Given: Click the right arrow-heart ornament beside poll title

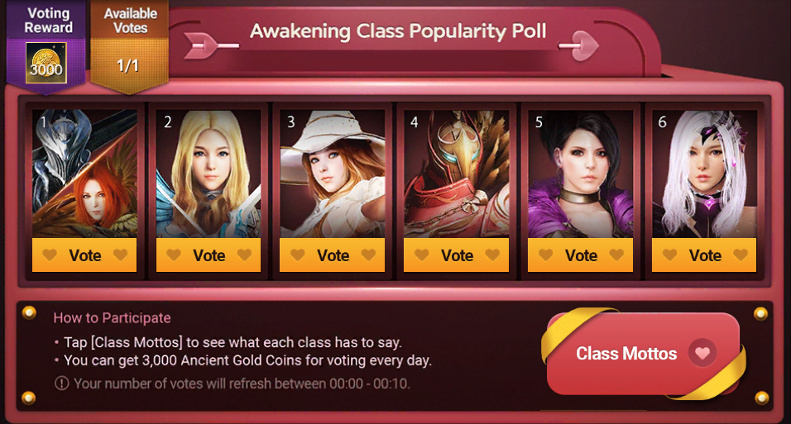Looking at the screenshot, I should coord(578,46).
